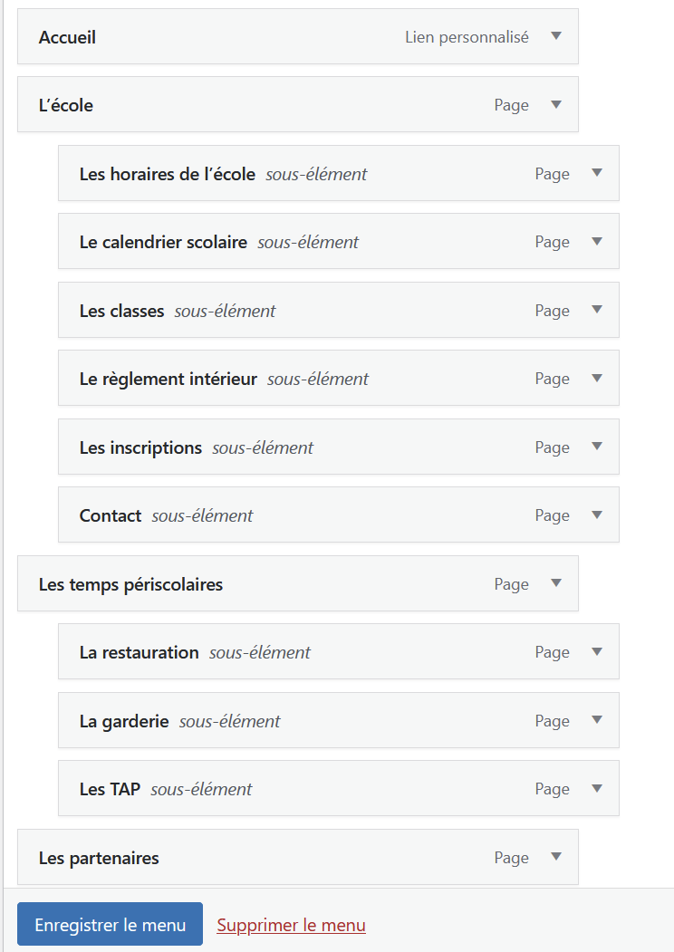This screenshot has width=674, height=952.
Task: Select the Contact menu item title
Action: coord(110,515)
